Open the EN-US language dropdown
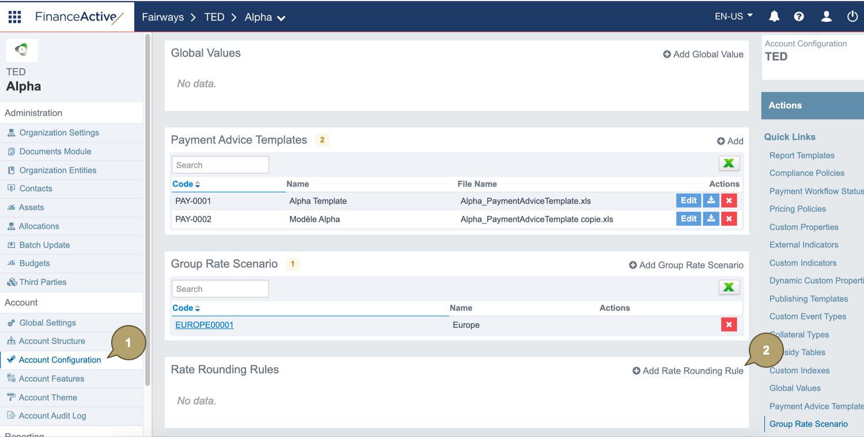 [x=733, y=17]
